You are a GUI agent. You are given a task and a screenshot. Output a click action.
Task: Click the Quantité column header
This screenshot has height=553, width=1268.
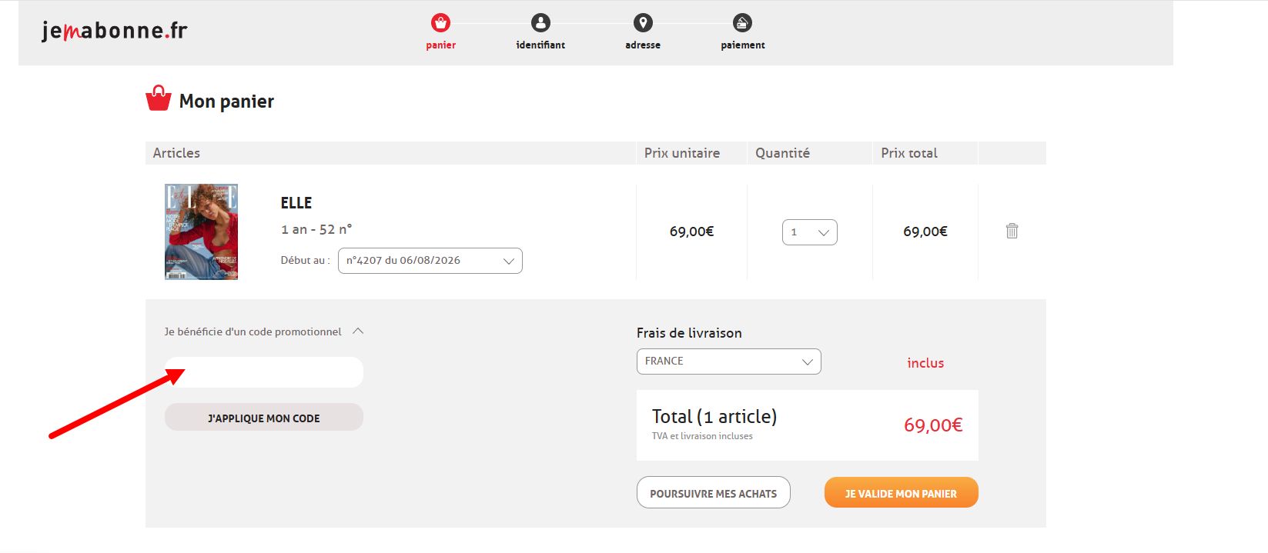(x=782, y=153)
